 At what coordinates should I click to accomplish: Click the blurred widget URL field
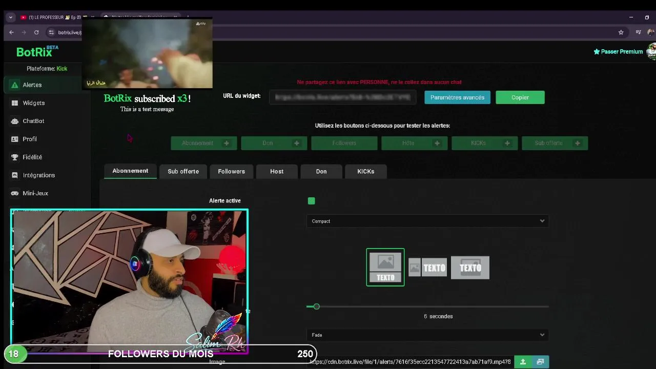tap(342, 97)
